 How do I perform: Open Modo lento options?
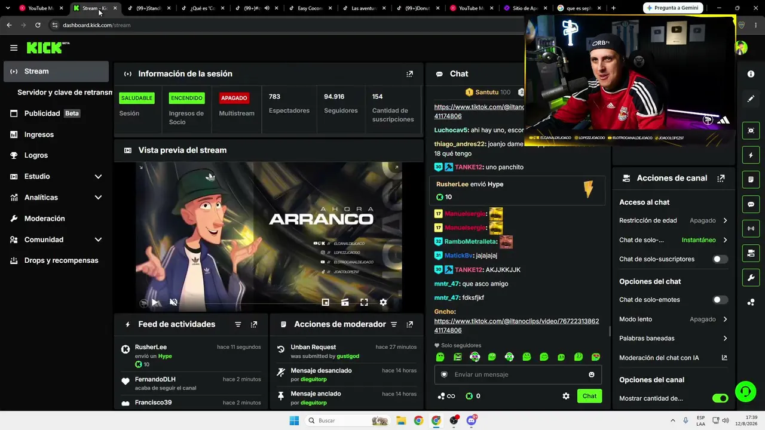[x=673, y=320]
